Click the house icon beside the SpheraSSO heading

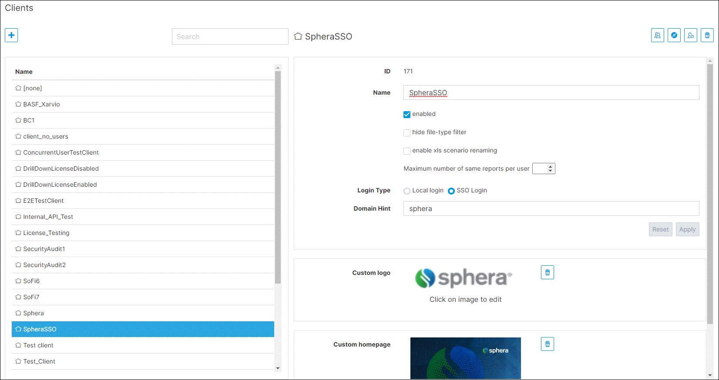(x=298, y=36)
